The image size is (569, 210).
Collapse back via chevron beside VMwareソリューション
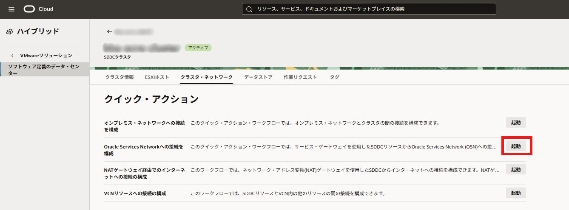click(x=12, y=56)
